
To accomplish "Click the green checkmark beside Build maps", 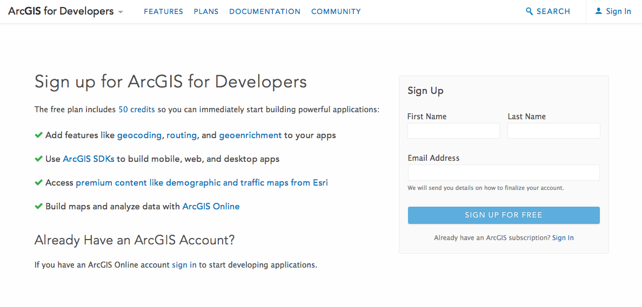I will pos(38,206).
